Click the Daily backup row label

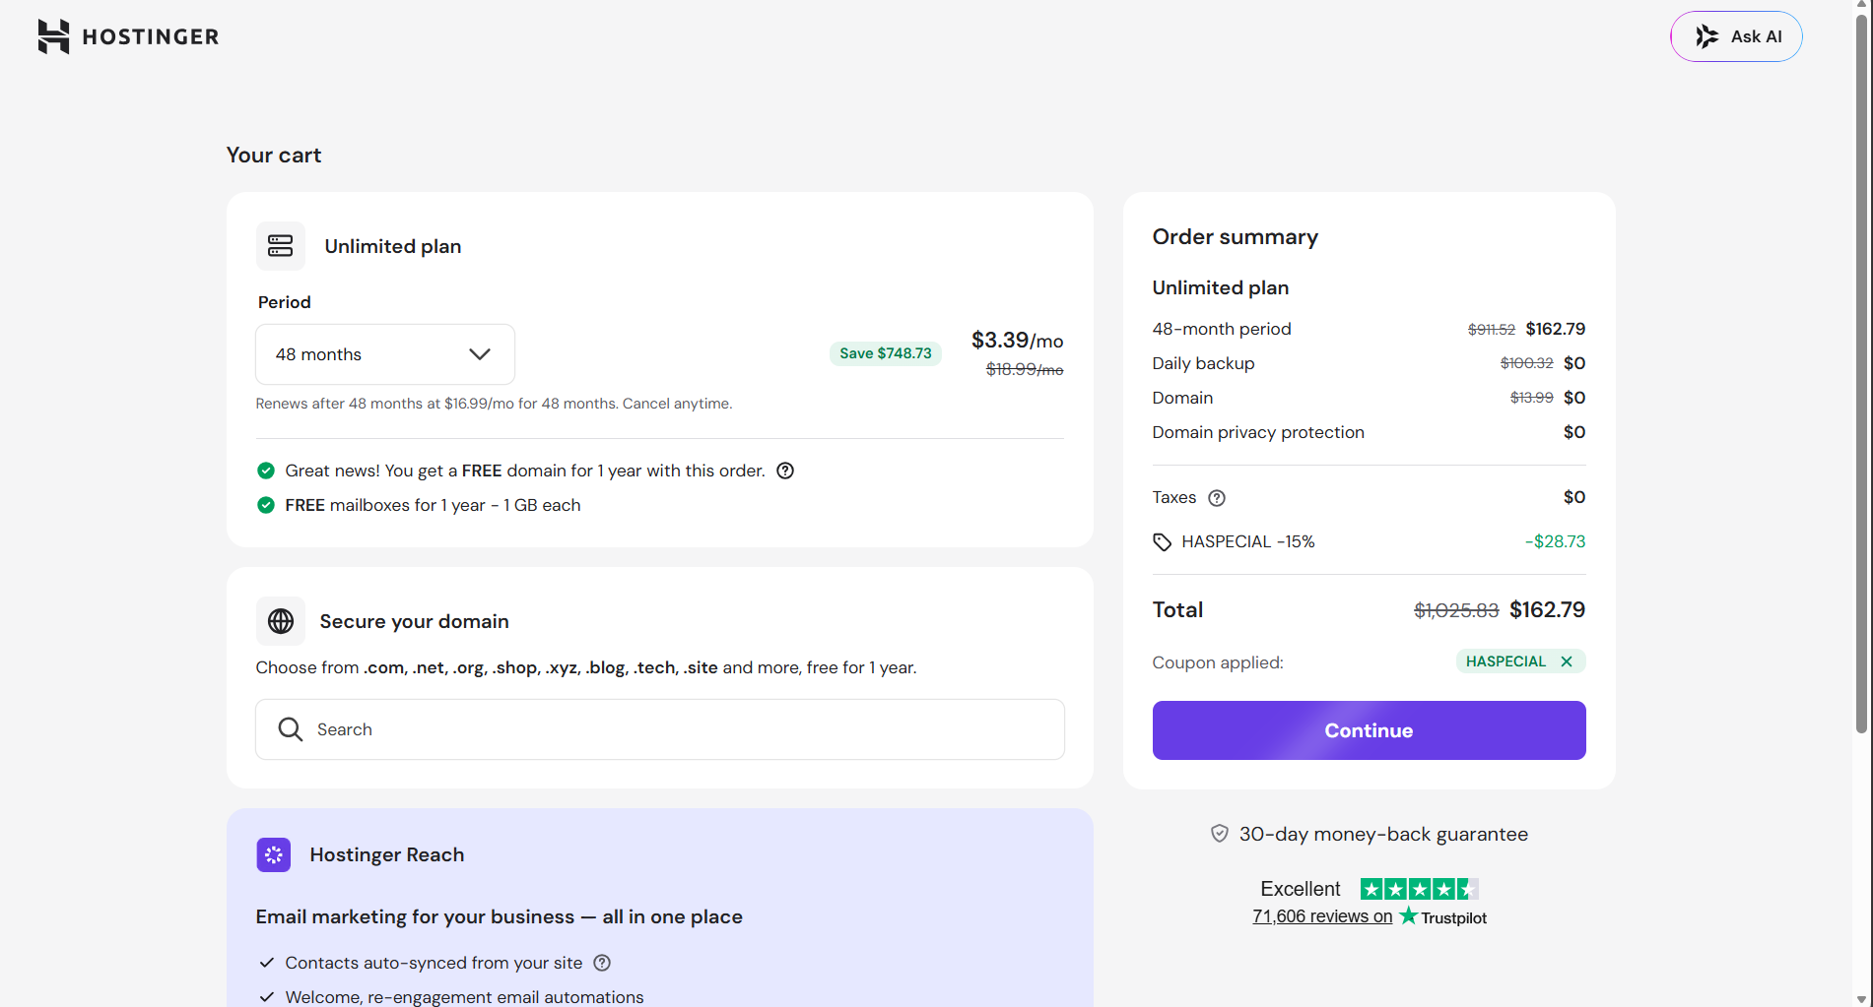point(1204,363)
